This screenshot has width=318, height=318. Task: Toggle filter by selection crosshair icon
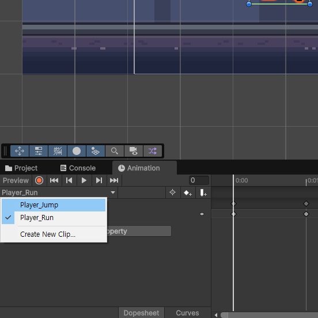[173, 192]
